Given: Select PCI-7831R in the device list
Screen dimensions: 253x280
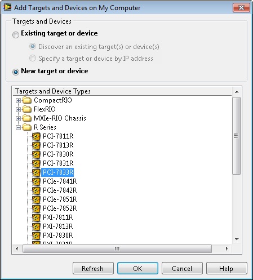Looking at the screenshot, I should [x=58, y=163].
